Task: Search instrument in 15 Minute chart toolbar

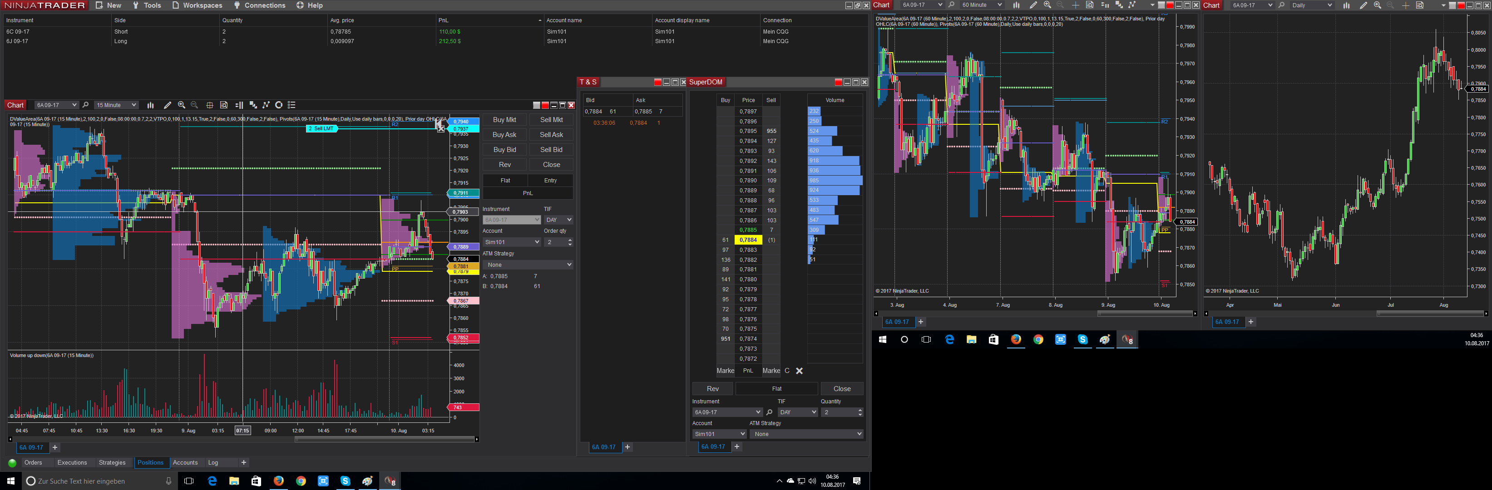Action: point(86,105)
